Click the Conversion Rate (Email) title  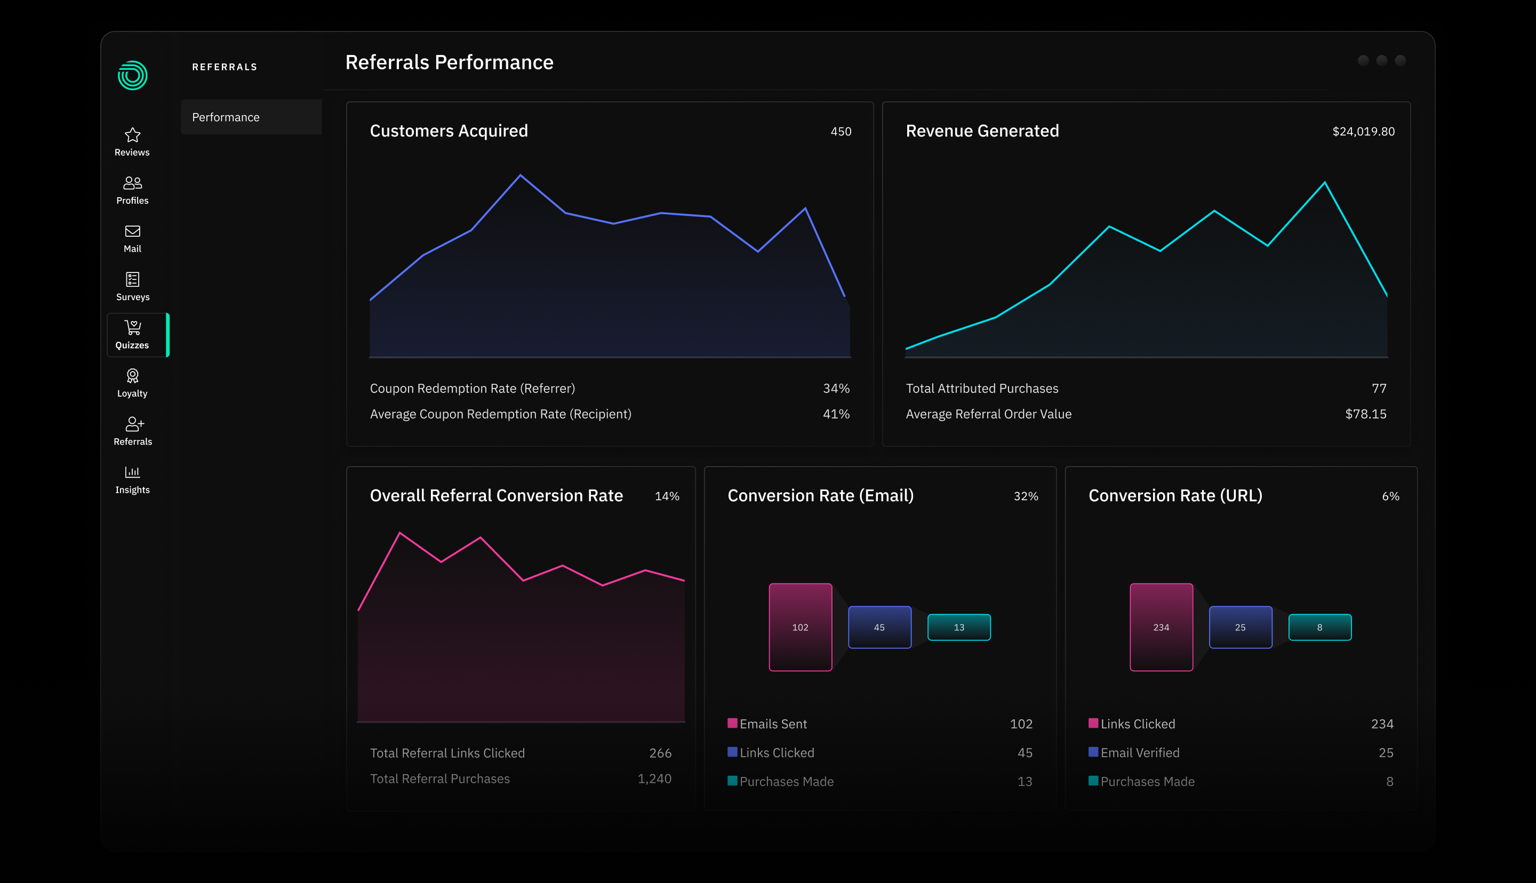(820, 495)
